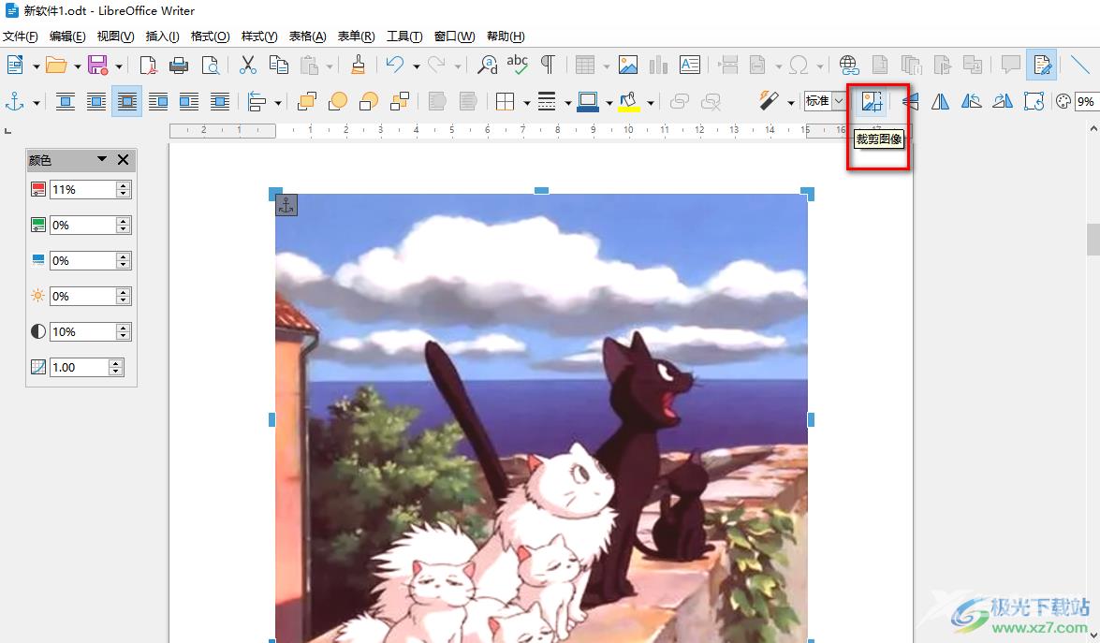
Task: Open the 格式(O) menu
Action: [210, 37]
